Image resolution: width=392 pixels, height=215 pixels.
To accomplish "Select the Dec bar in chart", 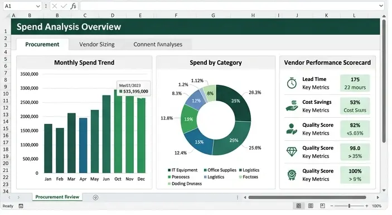I will [x=141, y=135].
